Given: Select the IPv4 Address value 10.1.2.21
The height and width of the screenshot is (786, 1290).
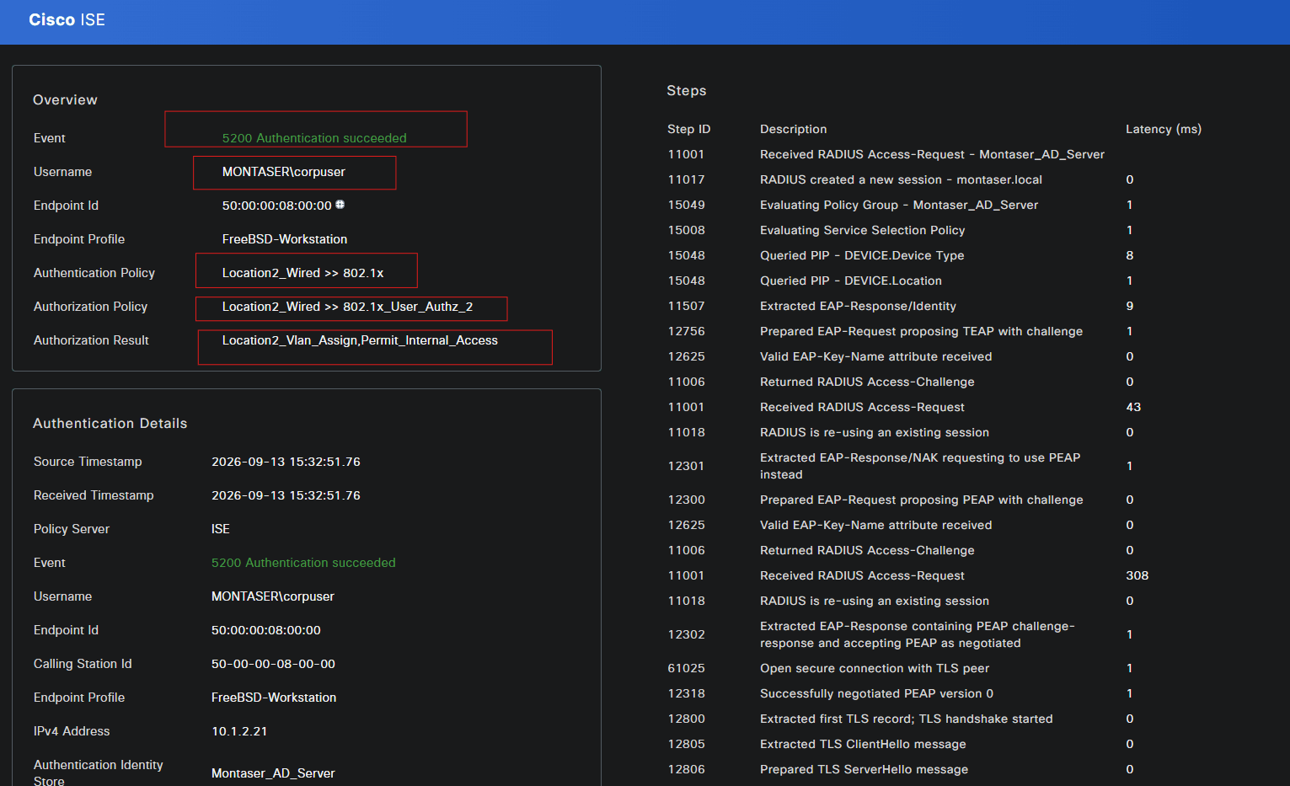Looking at the screenshot, I should [239, 731].
